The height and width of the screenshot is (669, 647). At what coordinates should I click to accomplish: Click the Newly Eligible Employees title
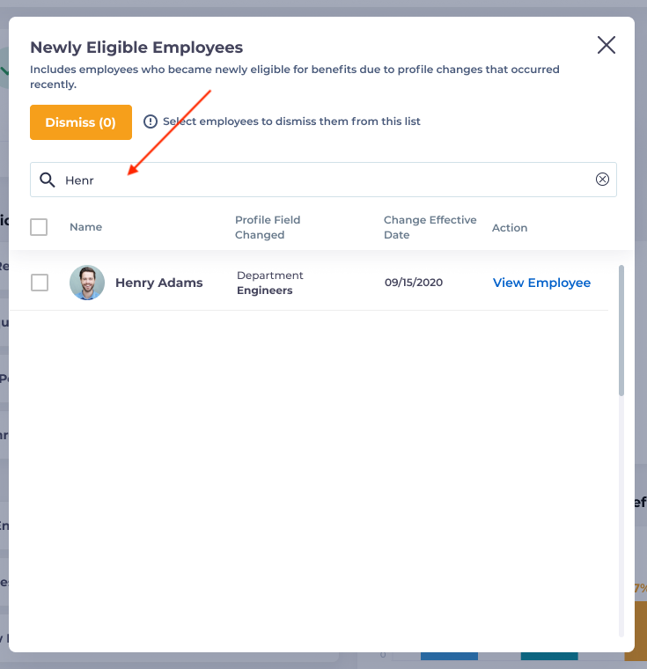coord(136,48)
